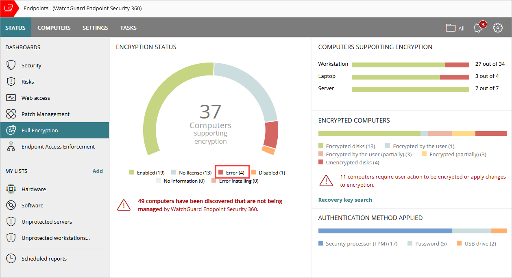Click Encrypted by the user (partially) (3)
Viewport: 512px width, 278px height.
click(x=365, y=154)
